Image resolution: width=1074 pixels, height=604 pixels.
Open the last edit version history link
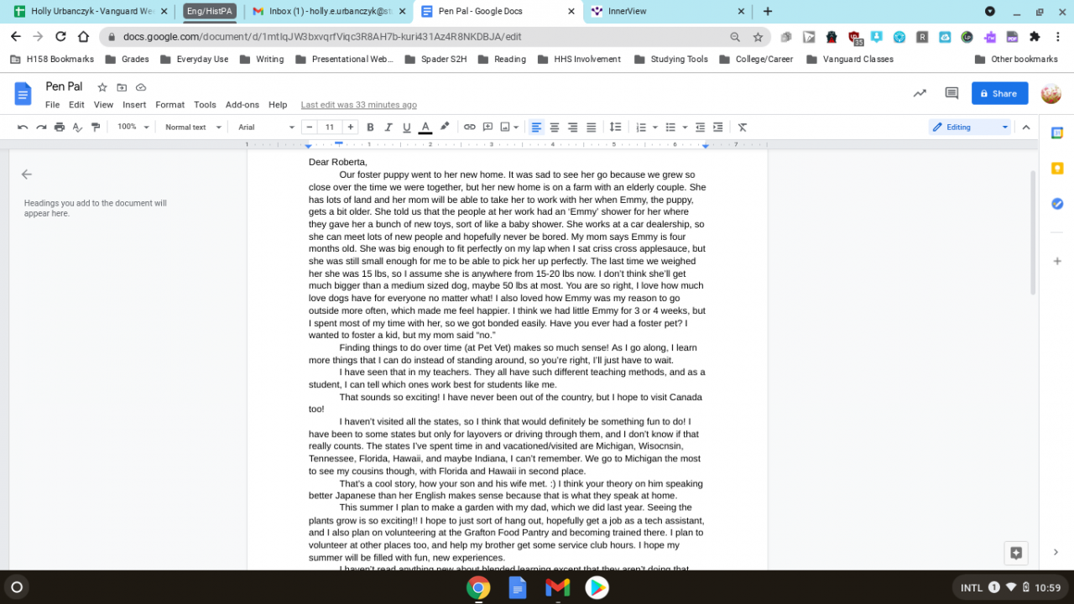(358, 105)
